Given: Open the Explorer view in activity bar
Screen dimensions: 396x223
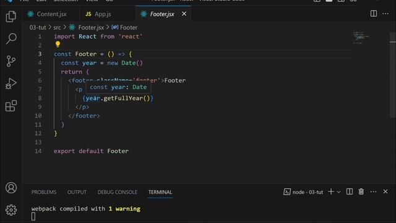Looking at the screenshot, I should [11, 17].
